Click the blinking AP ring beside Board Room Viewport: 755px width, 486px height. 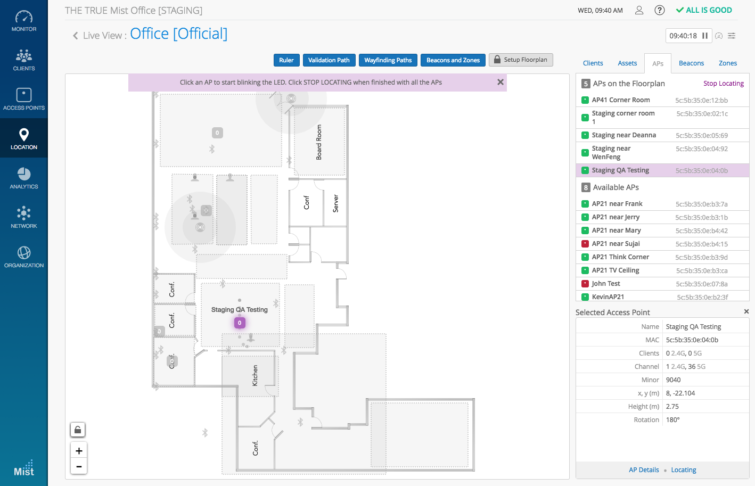coord(291,98)
